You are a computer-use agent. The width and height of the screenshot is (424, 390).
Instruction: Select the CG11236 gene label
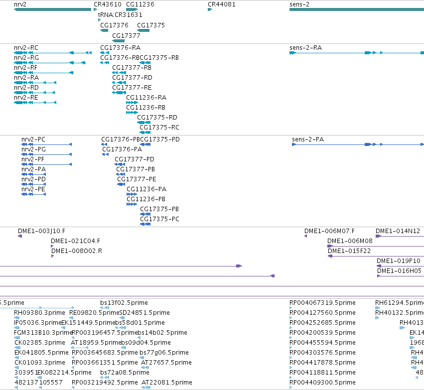140,4
